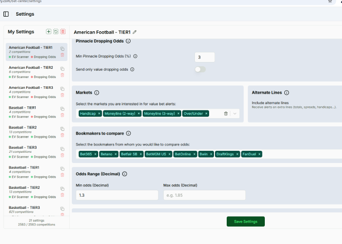This screenshot has width=342, height=244.
Task: Click the '21 settings' count text
Action: coord(37,221)
